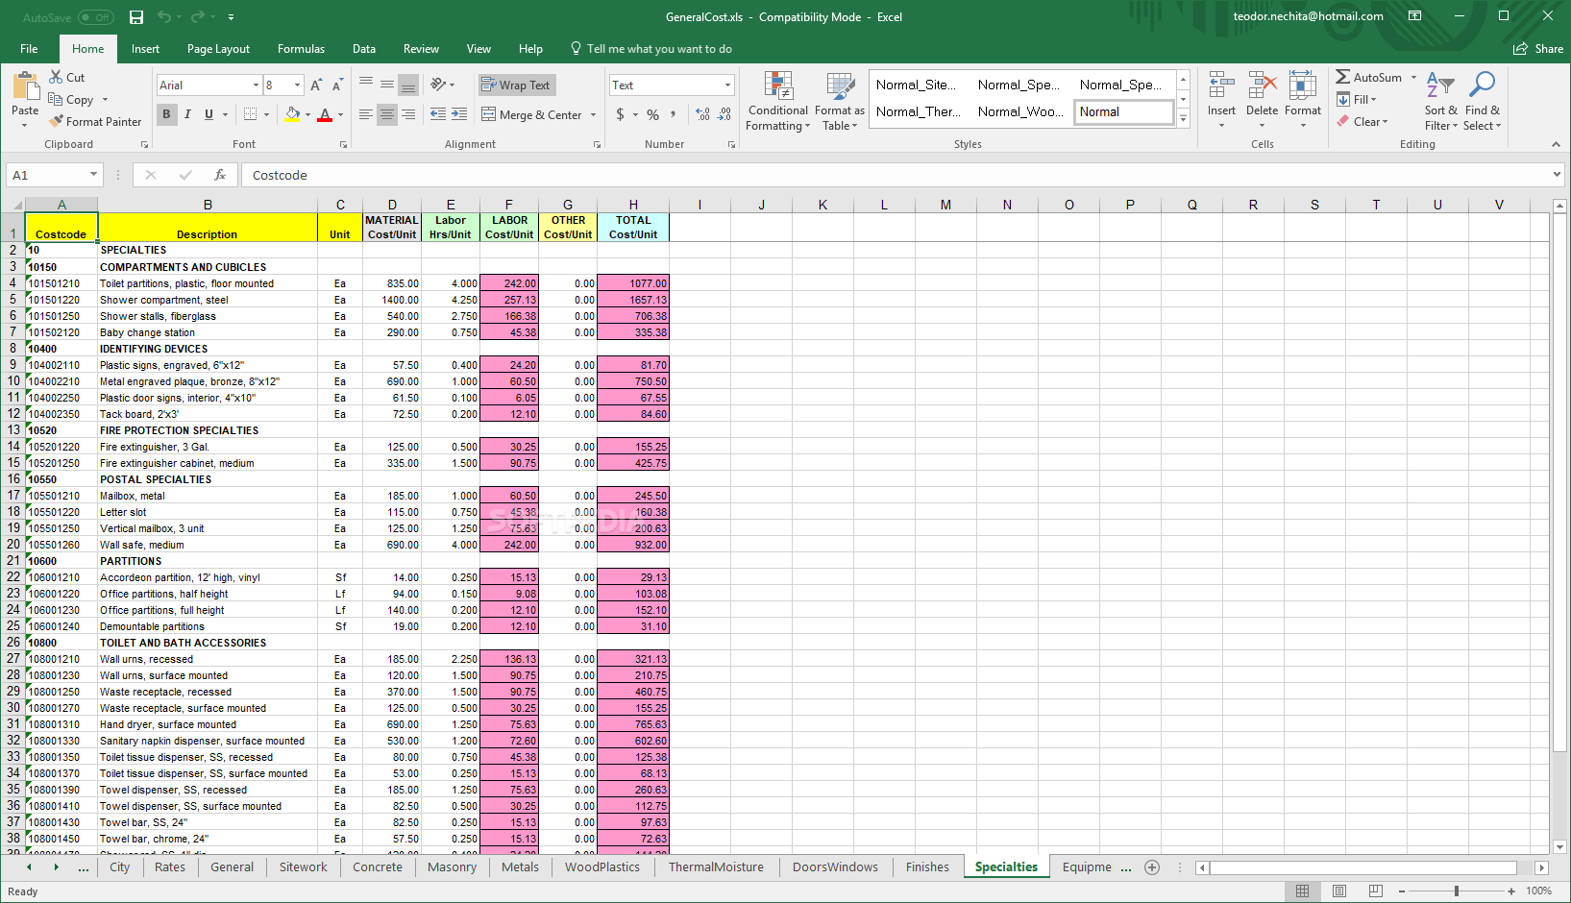This screenshot has height=903, width=1571.
Task: Click the Fill button in Editing
Action: [1356, 100]
